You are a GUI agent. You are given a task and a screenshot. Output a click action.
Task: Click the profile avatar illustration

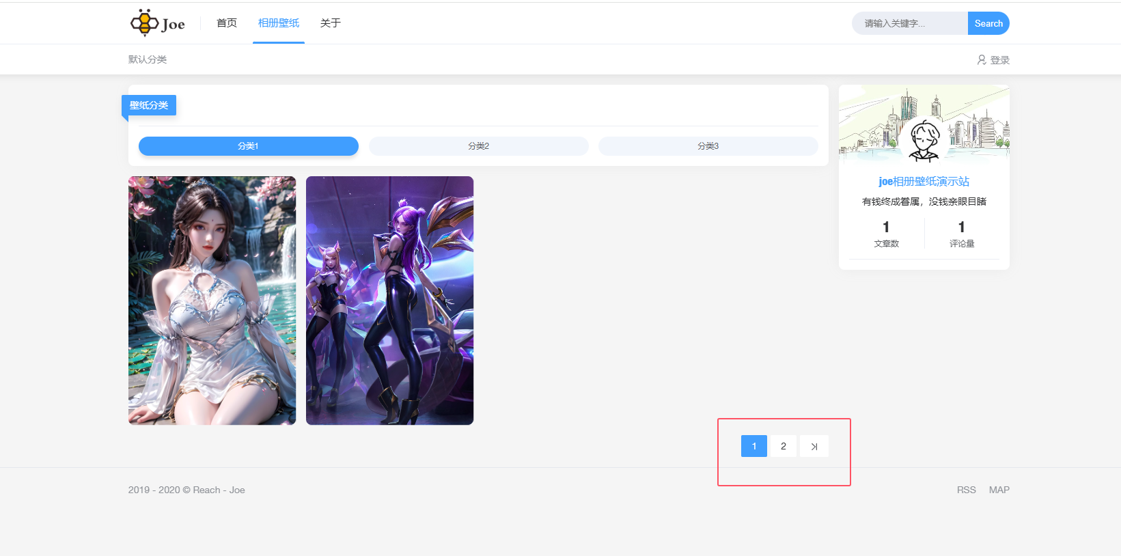tap(924, 140)
